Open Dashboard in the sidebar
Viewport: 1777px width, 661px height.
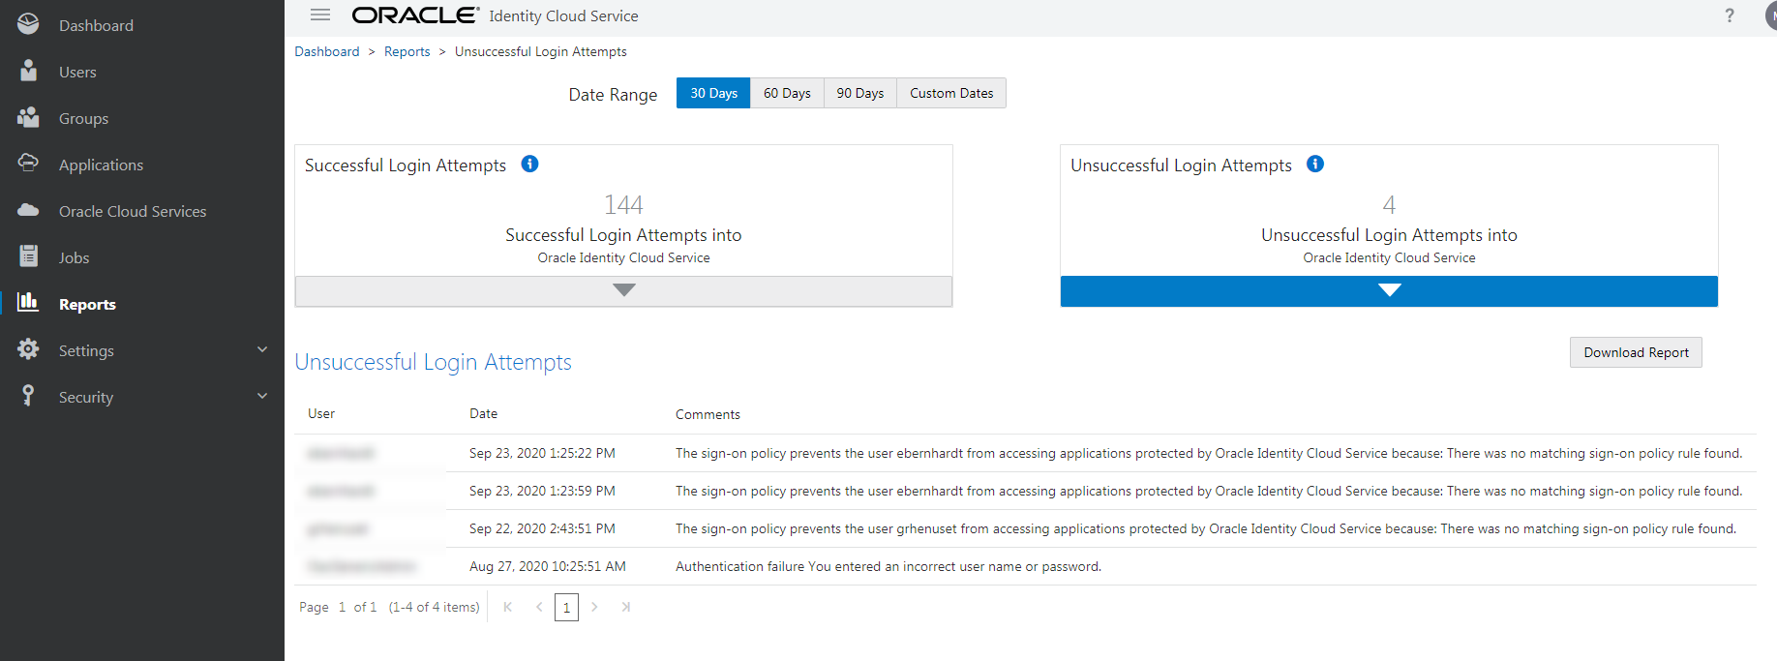[x=96, y=25]
